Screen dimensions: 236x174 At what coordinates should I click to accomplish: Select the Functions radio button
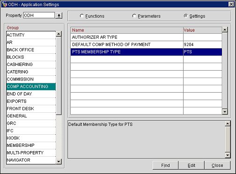pos(82,16)
